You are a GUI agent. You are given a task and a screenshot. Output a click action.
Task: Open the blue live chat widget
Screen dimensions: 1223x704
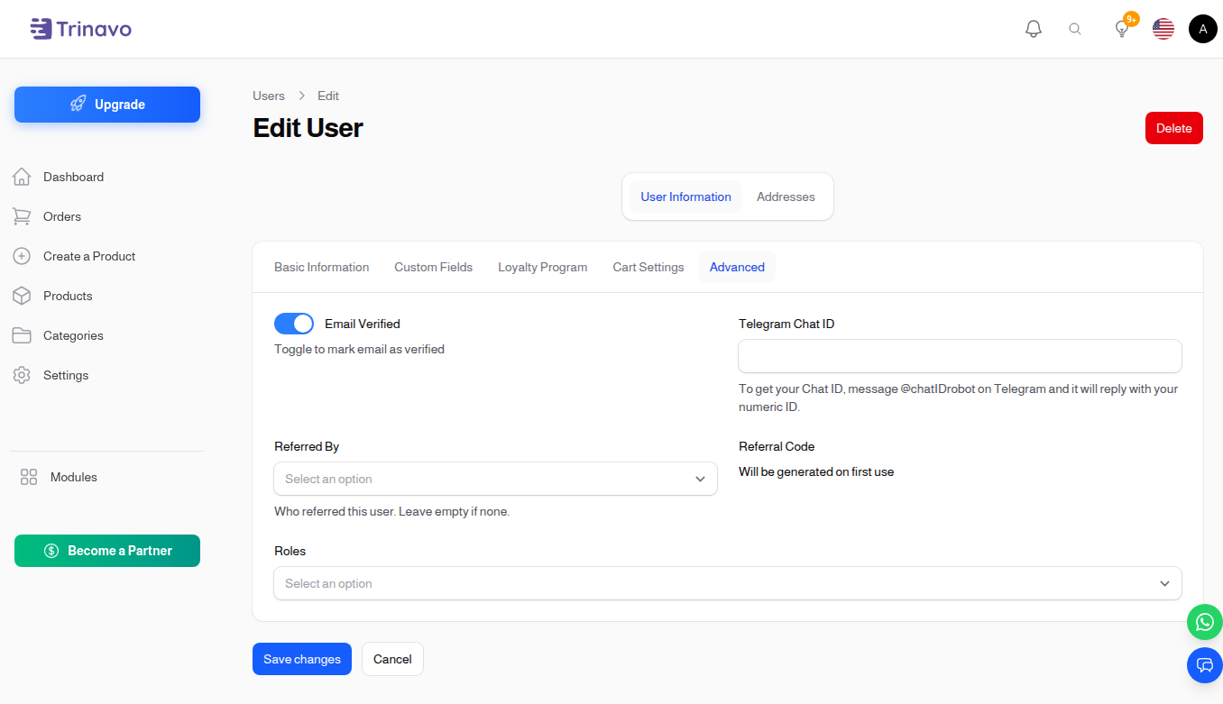[1205, 665]
